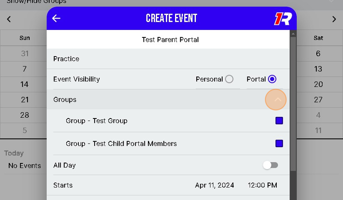Viewport: 343px width, 200px height.
Task: Uncheck the Group - Test Group checkbox
Action: tap(279, 120)
